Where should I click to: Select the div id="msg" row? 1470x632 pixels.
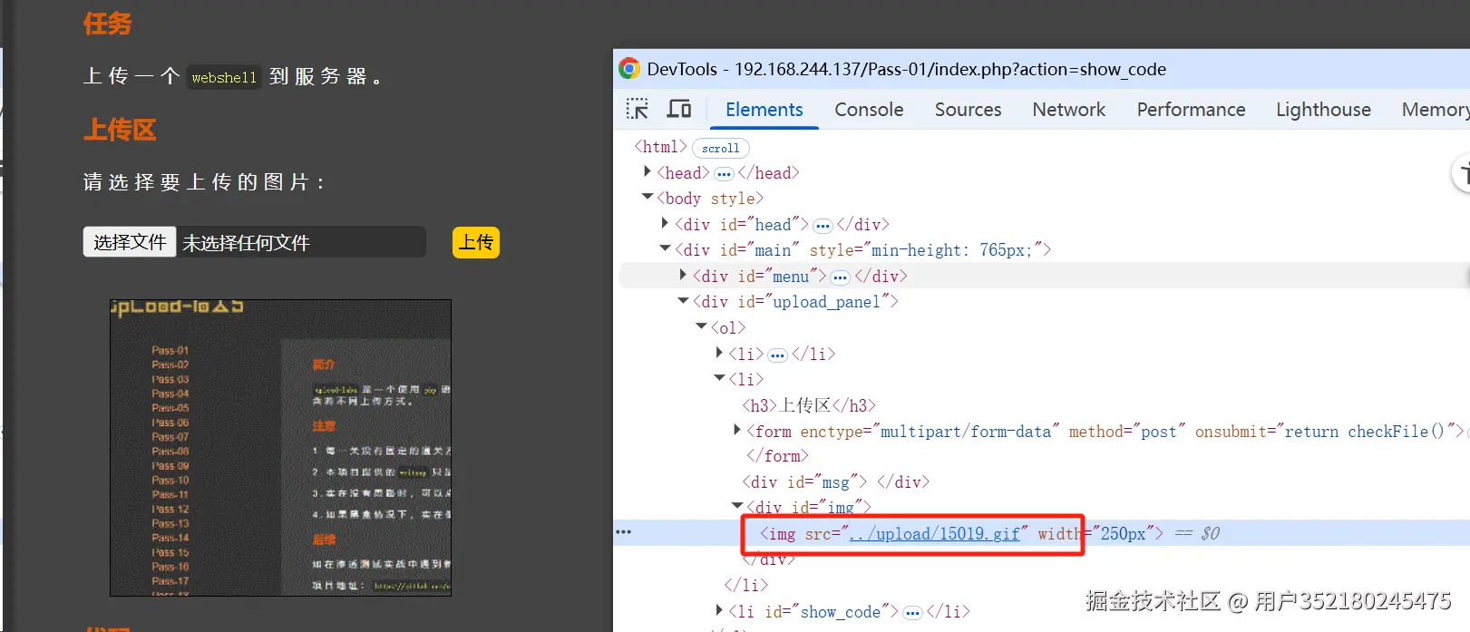(836, 482)
